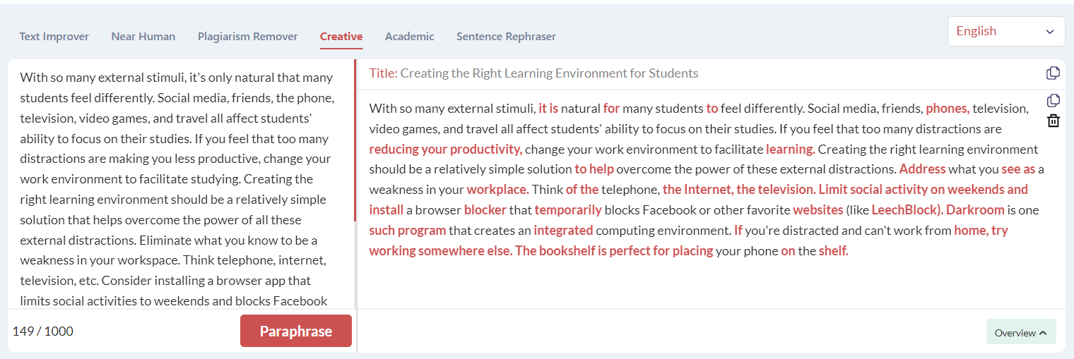Switch to the Text Improver tab
Screen dimensions: 1074x359
(54, 36)
